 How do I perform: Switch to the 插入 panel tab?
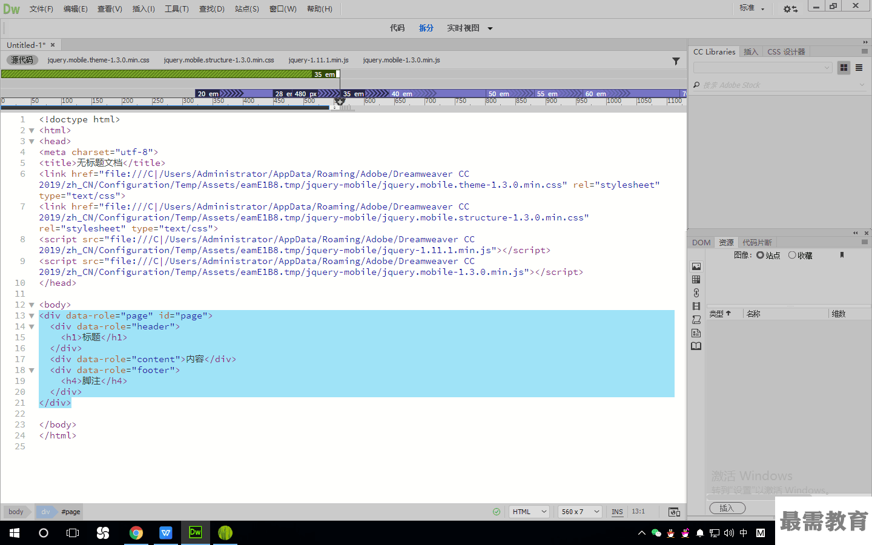point(751,52)
